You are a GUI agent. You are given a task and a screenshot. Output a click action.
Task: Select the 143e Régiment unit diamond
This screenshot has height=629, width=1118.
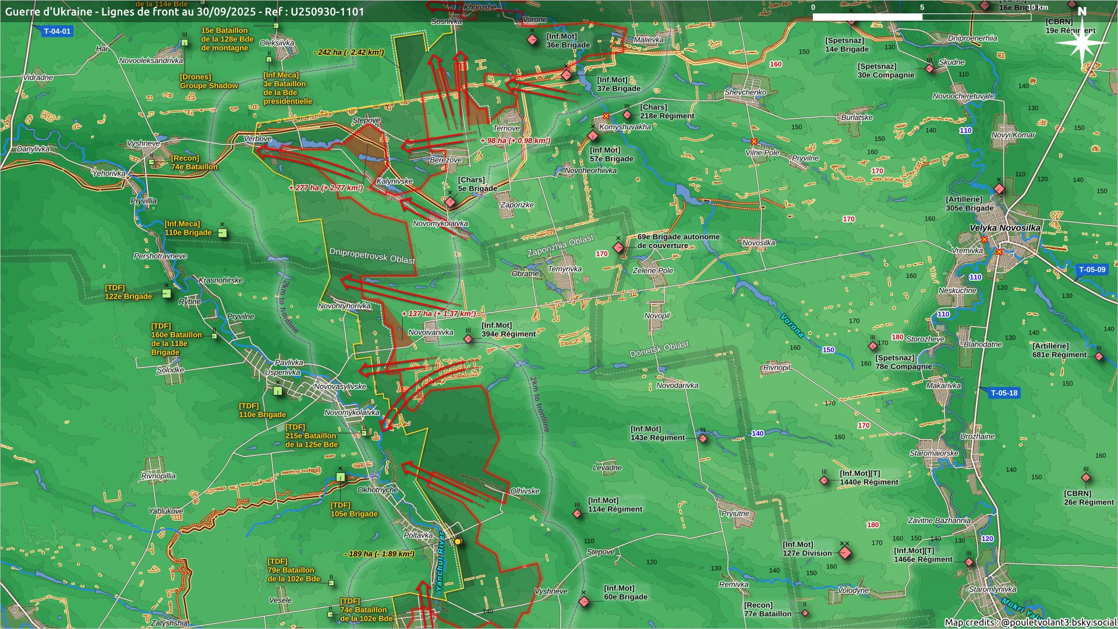pos(703,439)
